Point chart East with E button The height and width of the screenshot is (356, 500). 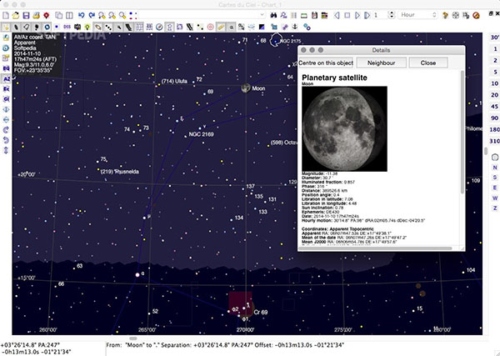[x=495, y=188]
